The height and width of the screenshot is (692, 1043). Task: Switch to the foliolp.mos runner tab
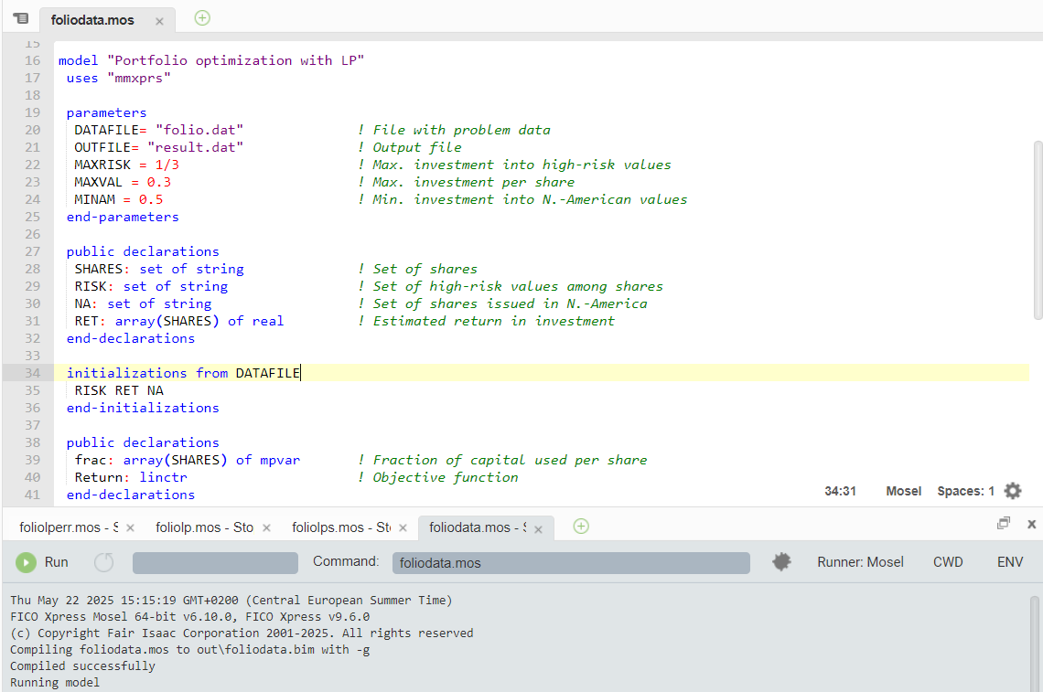204,527
